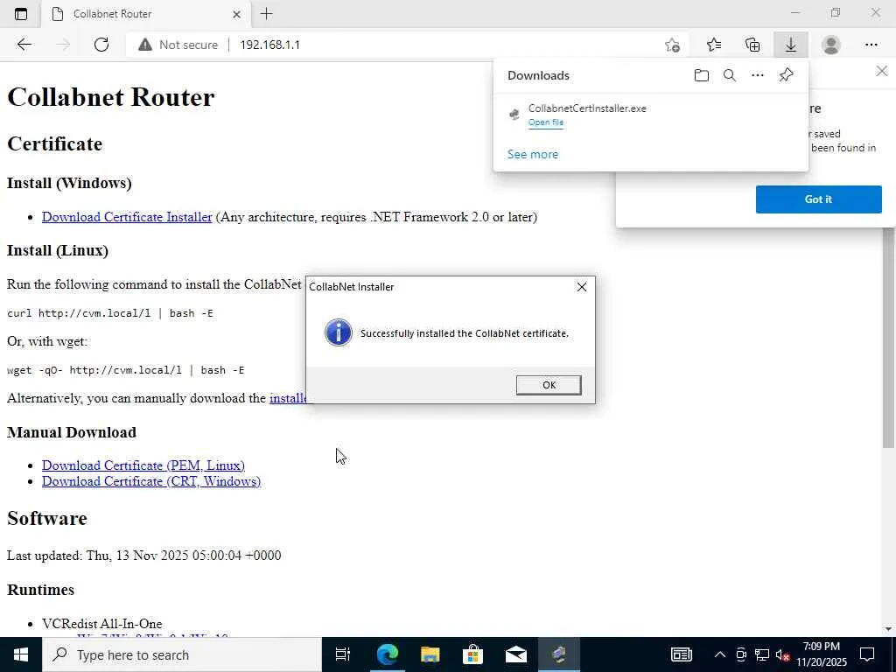Add this page to favorites
The width and height of the screenshot is (896, 672).
pos(673,45)
